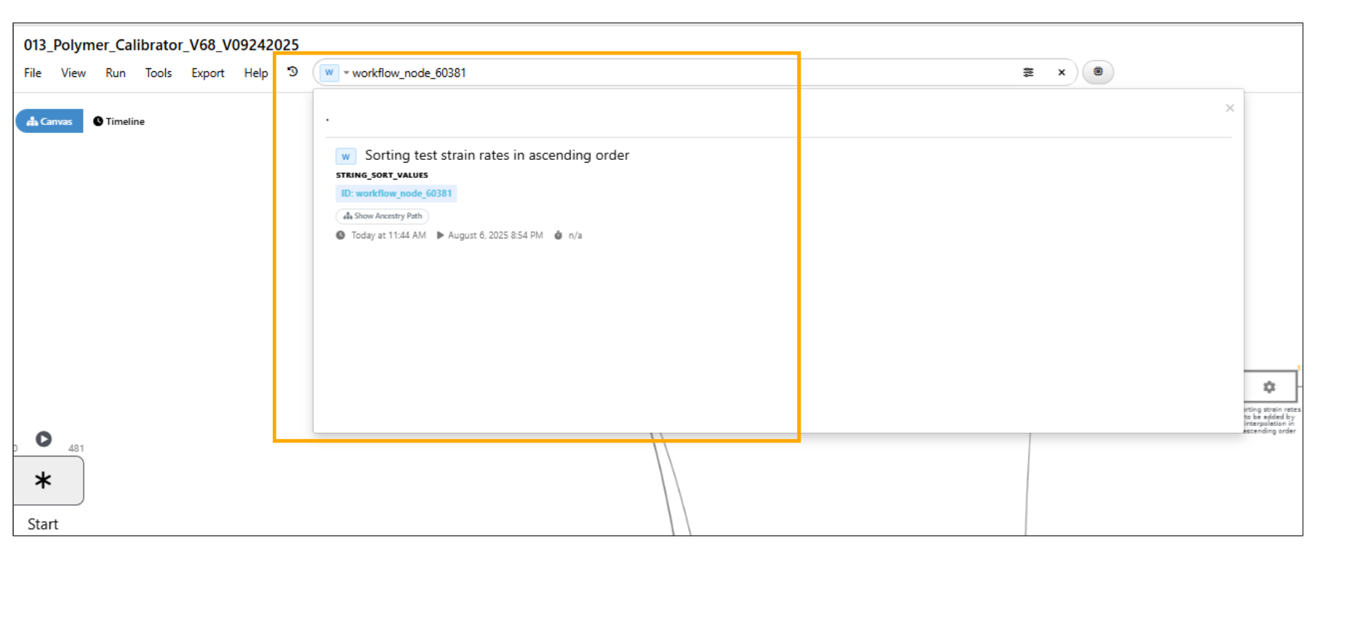Click the search history icon
The height and width of the screenshot is (633, 1355).
click(x=292, y=72)
